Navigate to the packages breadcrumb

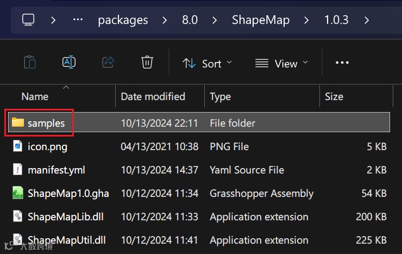[x=123, y=20]
